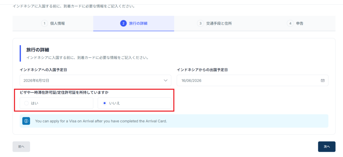343x157 pixels.
Task: Click the info icon in Visa on Arrival notice
Action: 26,121
